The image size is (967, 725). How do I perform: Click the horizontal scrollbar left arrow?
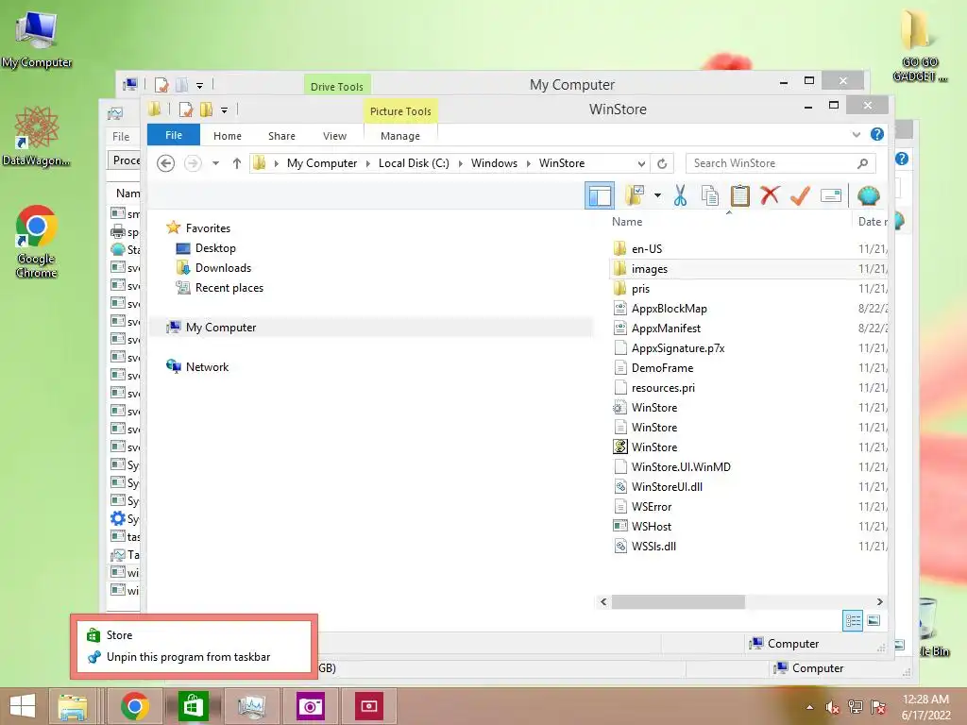click(603, 601)
